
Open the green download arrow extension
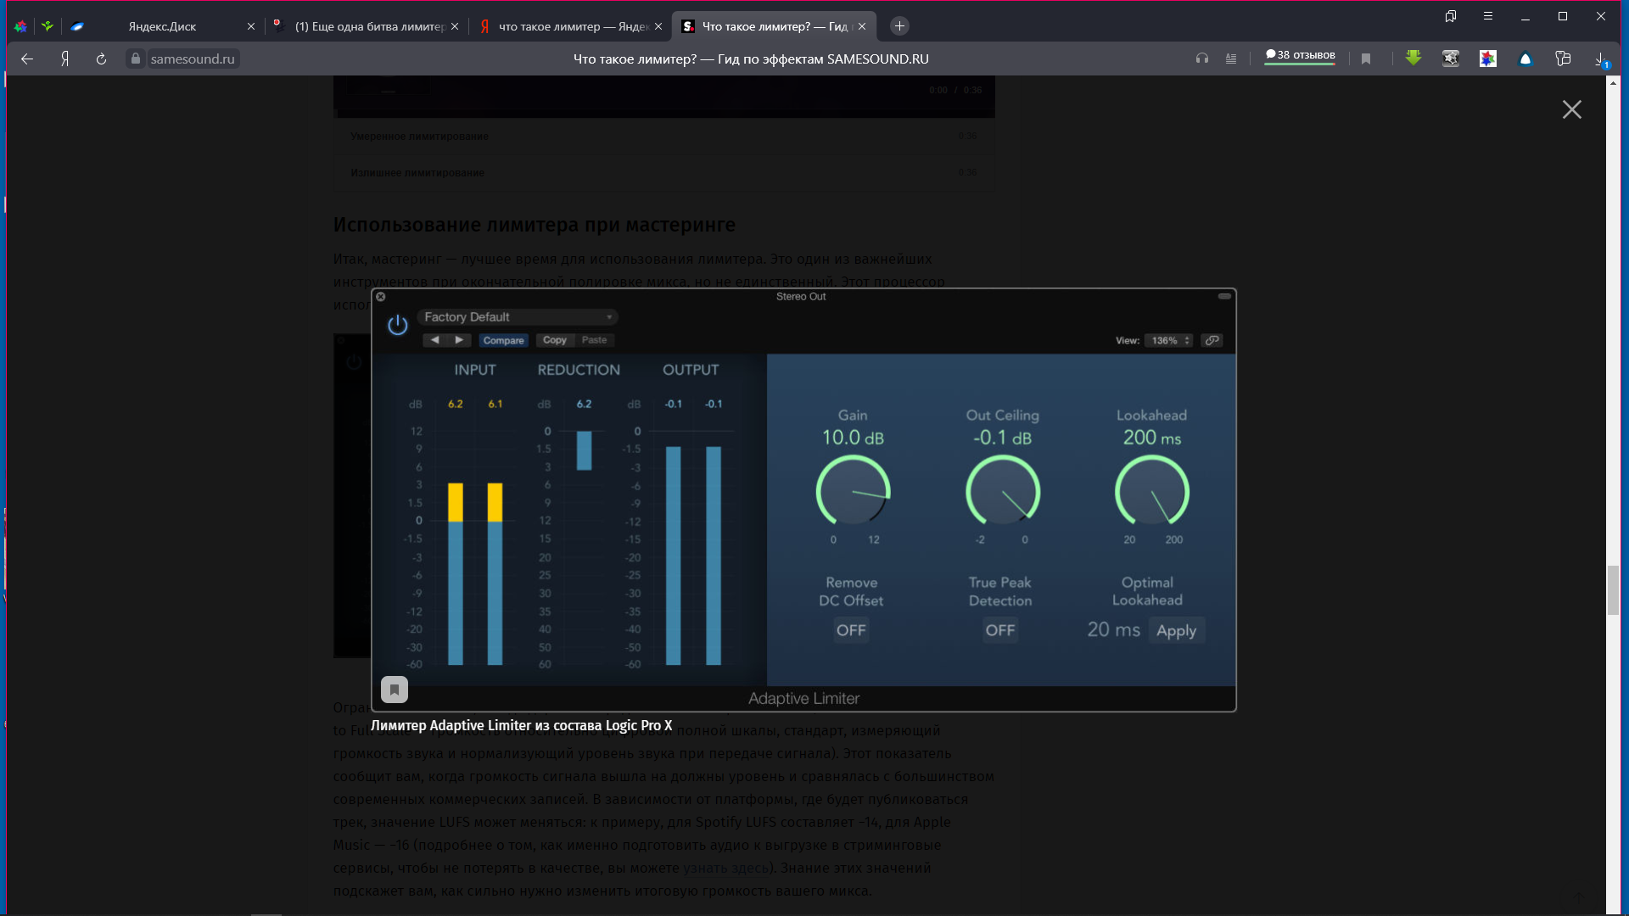point(1413,59)
